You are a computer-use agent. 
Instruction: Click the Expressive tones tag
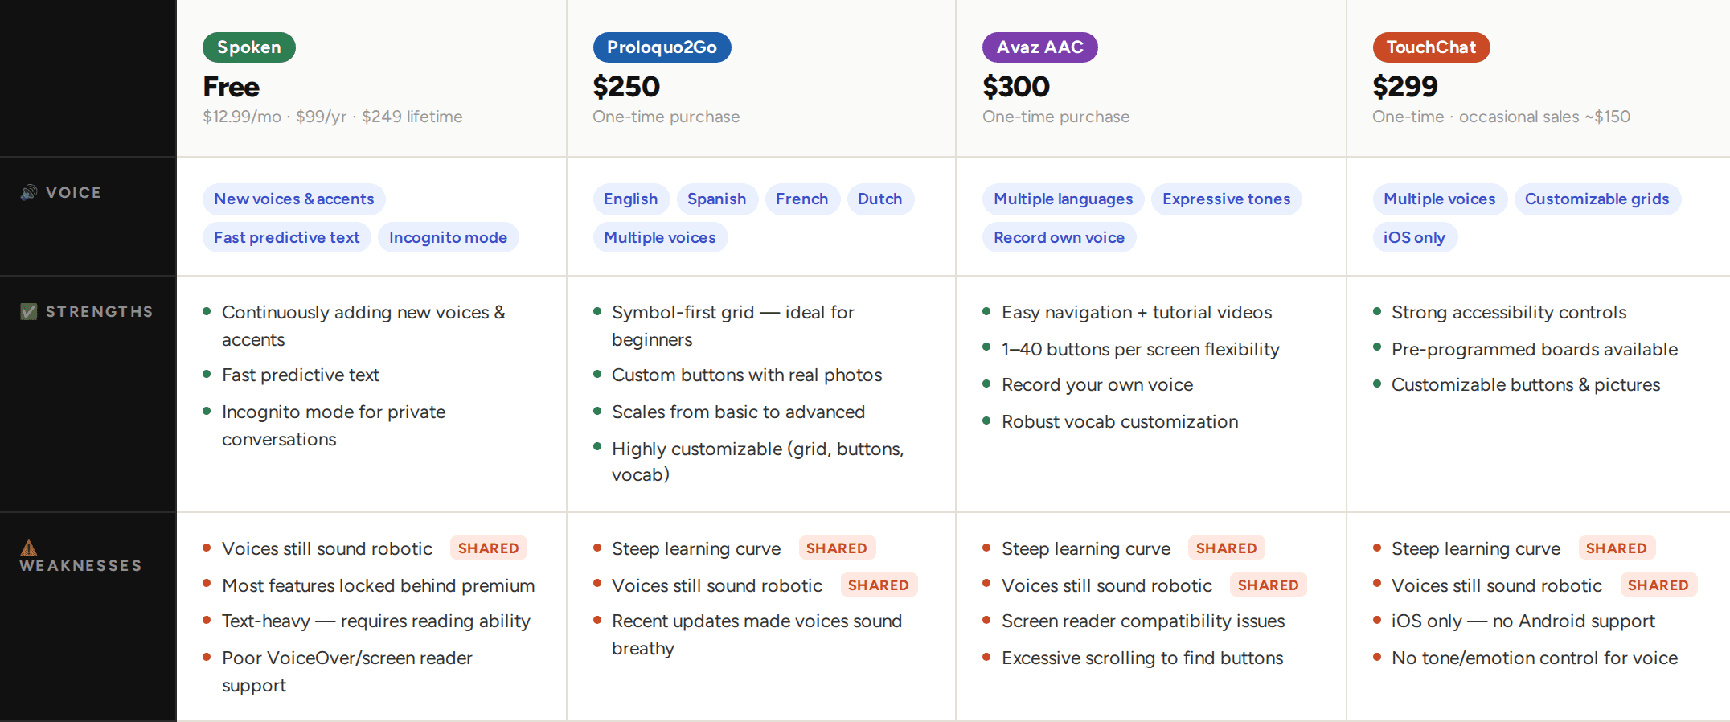click(x=1226, y=199)
